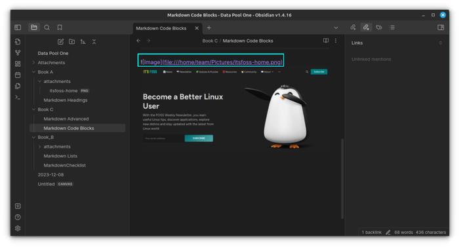459x247 pixels.
Task: Collapse the Book C folder
Action: click(x=45, y=109)
